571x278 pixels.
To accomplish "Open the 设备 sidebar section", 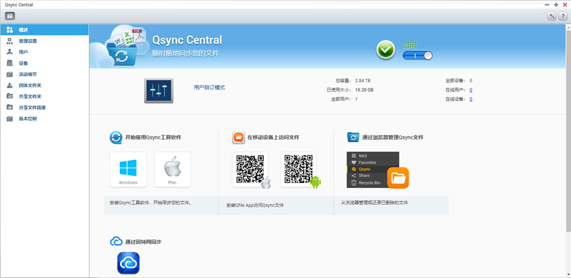I will click(x=23, y=63).
